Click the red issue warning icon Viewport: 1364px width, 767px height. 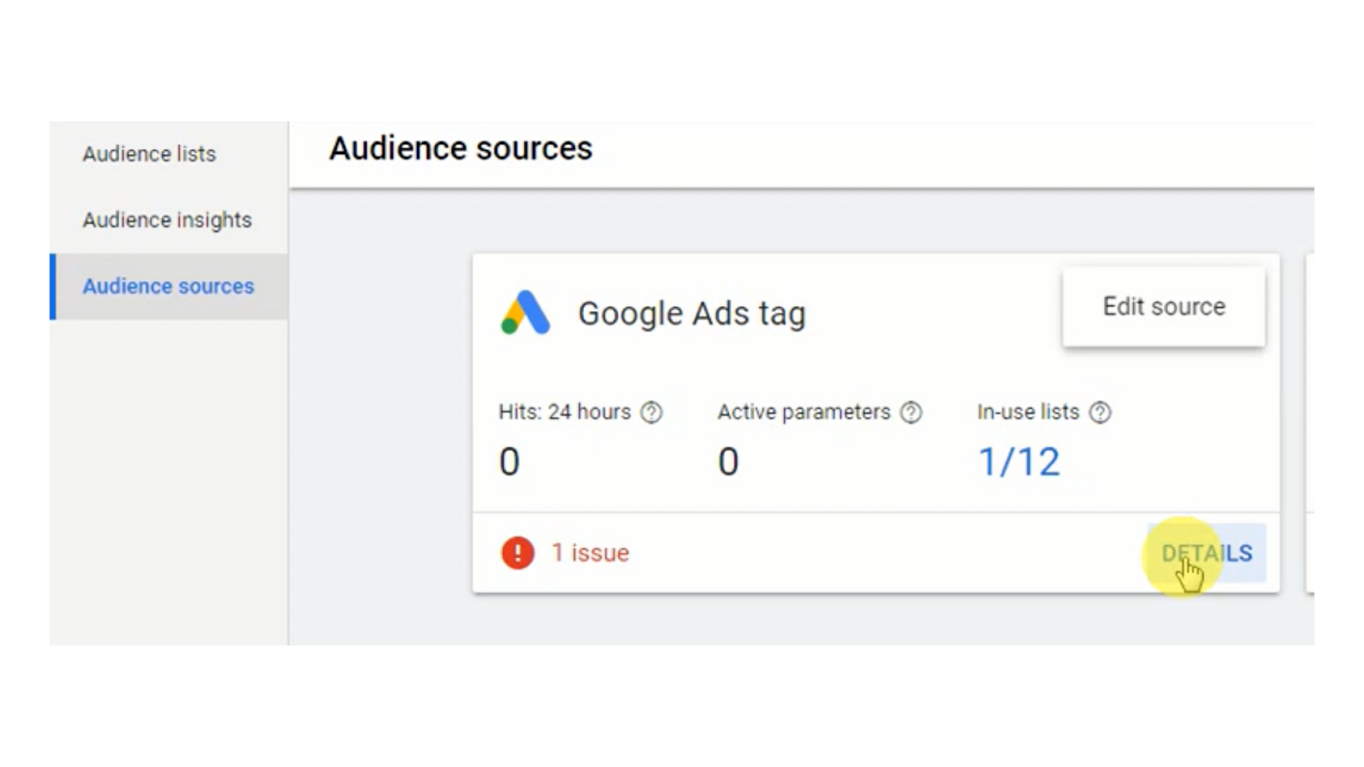click(x=517, y=553)
